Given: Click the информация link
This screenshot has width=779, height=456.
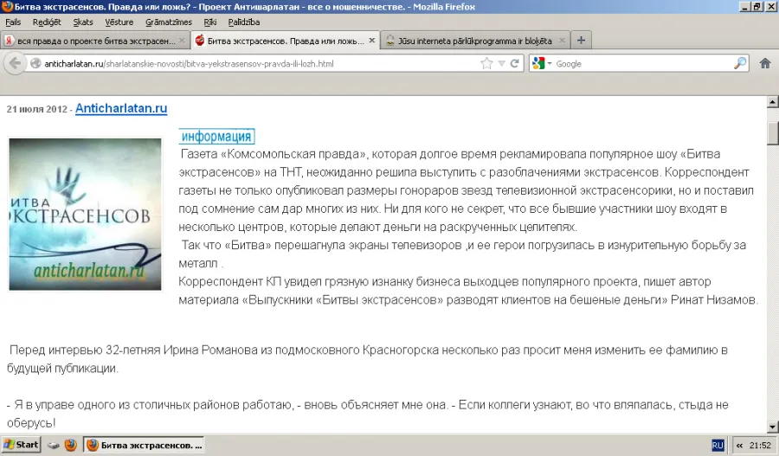Looking at the screenshot, I should click(216, 136).
